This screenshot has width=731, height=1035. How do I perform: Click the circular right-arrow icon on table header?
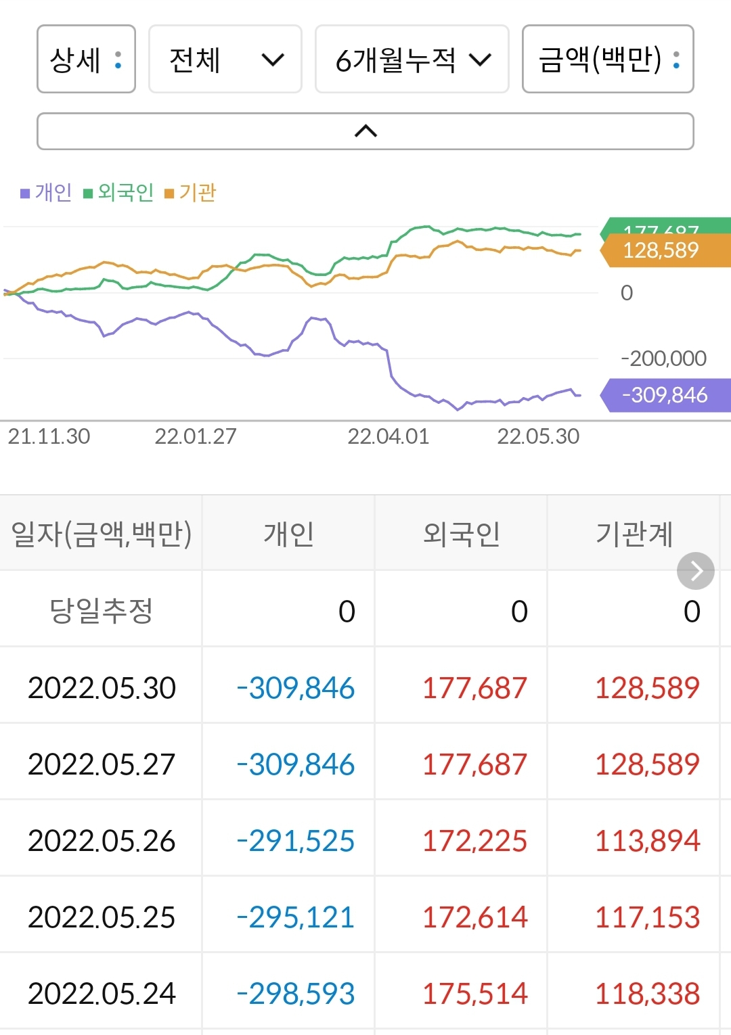click(695, 570)
